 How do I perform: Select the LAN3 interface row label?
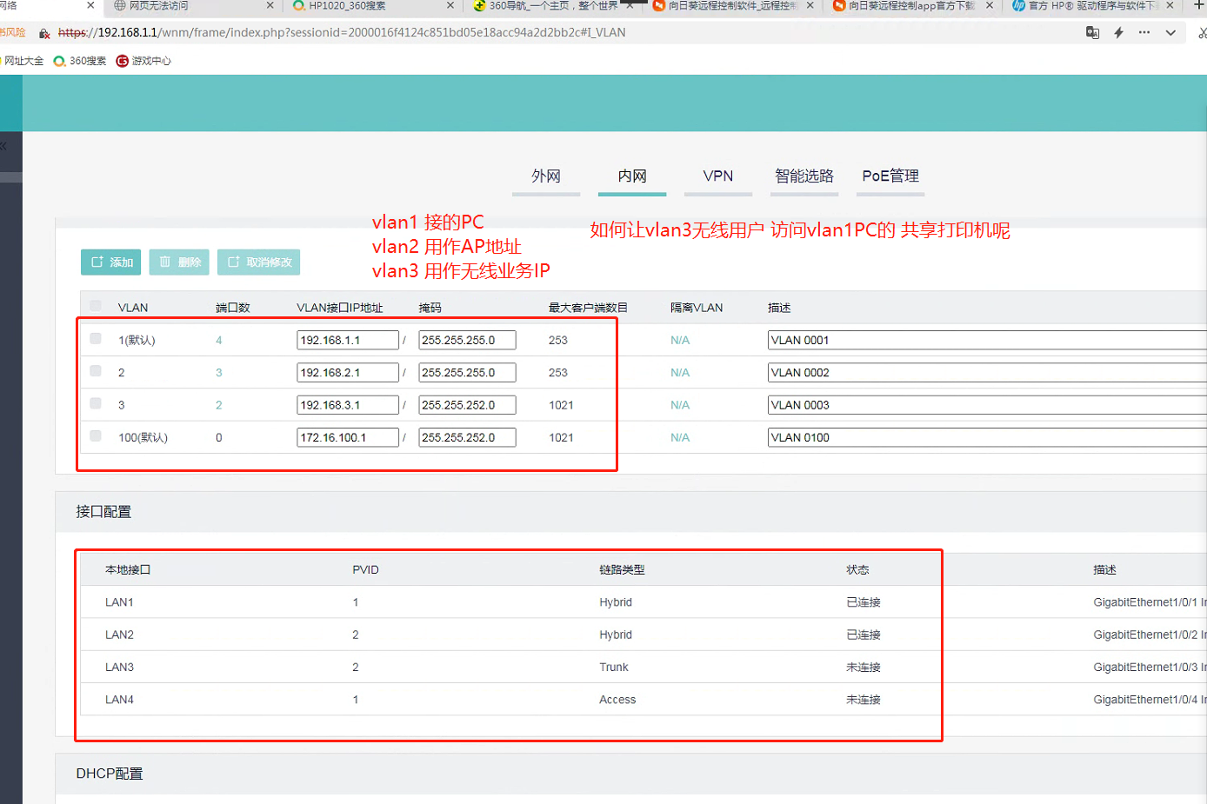tap(119, 668)
